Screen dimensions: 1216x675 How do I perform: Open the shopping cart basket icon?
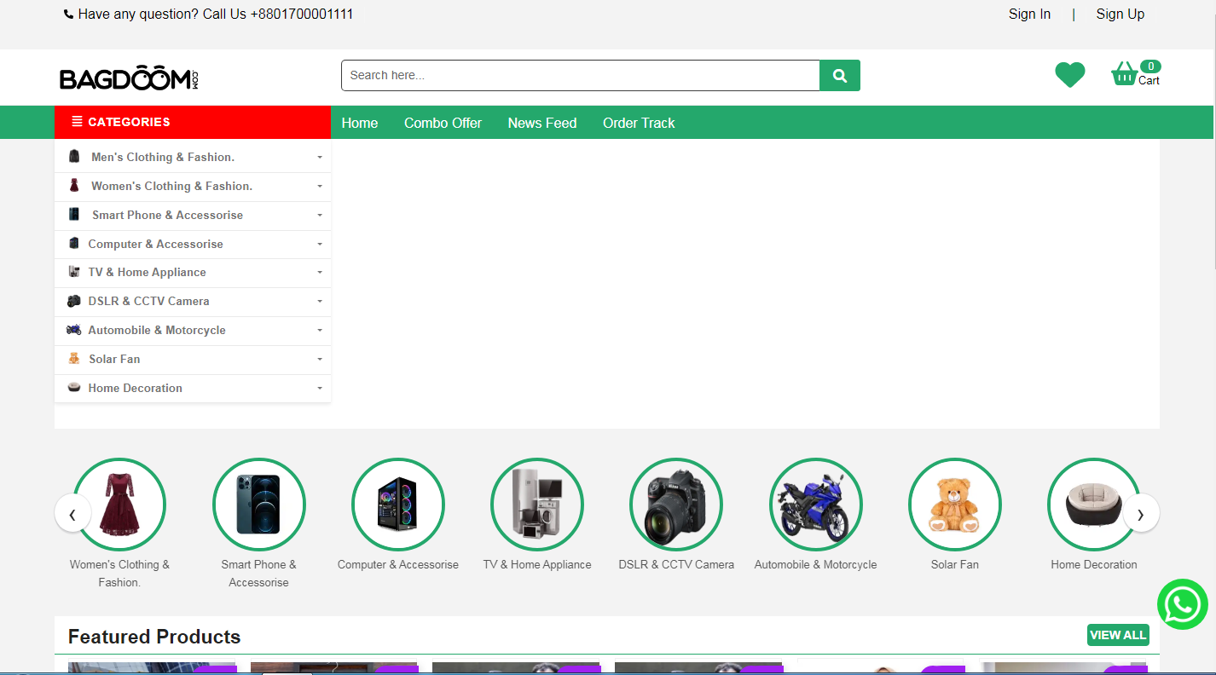pos(1124,74)
